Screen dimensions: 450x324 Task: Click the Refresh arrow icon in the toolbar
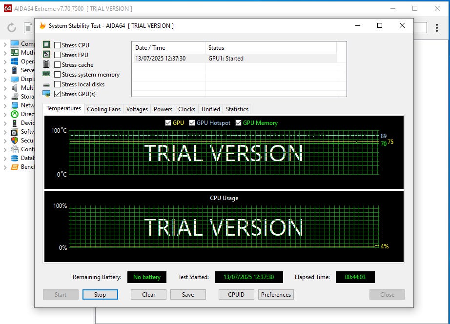(12, 28)
